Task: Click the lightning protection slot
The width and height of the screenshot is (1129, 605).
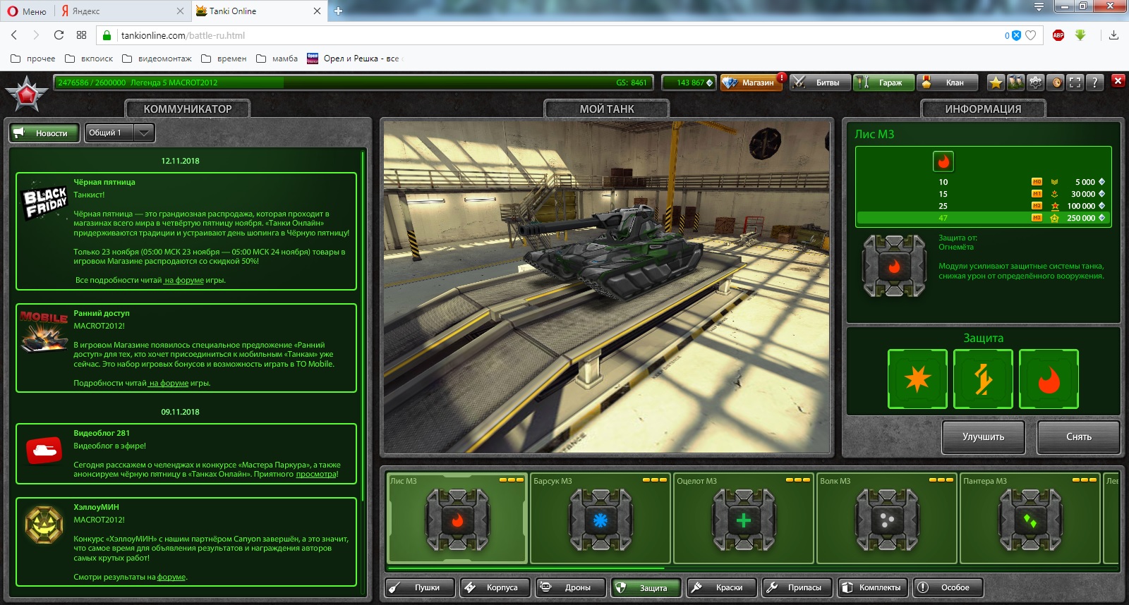Action: click(x=983, y=379)
